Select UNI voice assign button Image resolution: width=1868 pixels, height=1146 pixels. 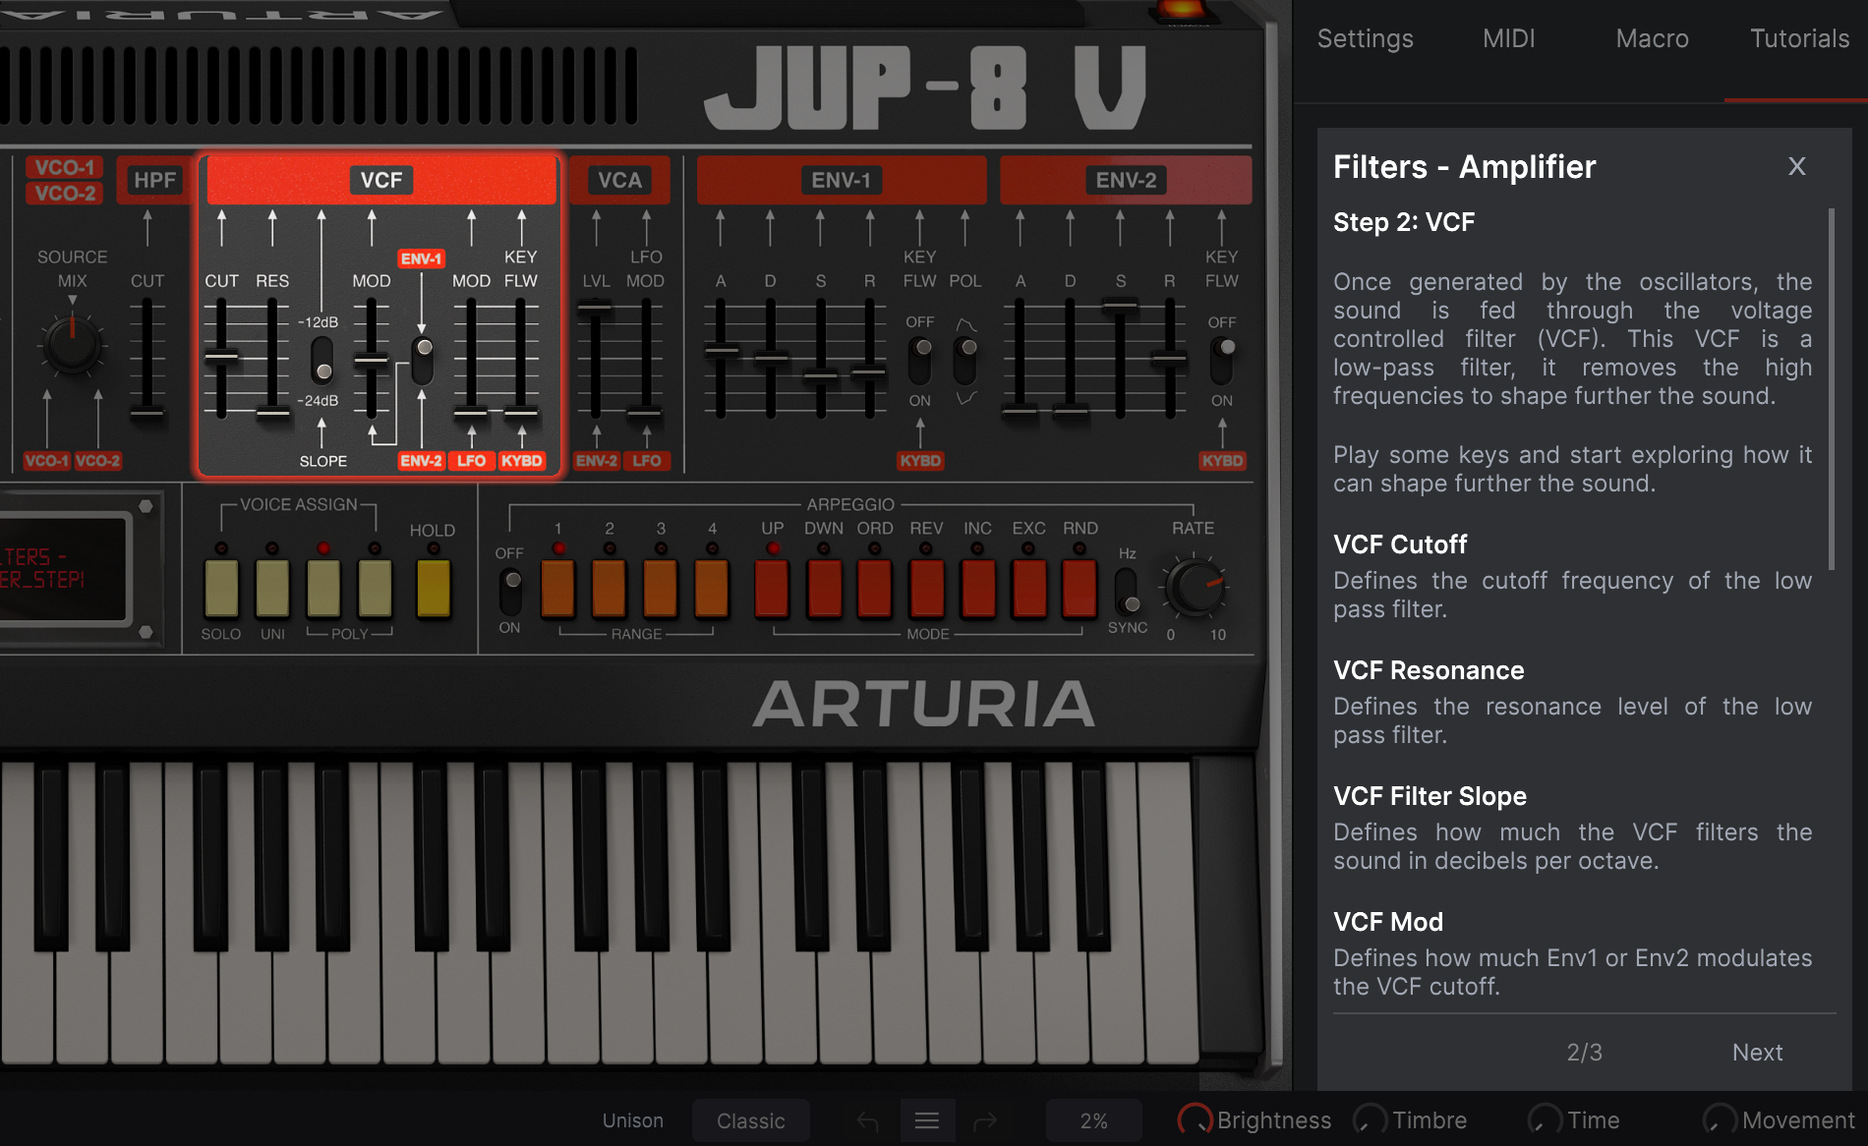(272, 589)
